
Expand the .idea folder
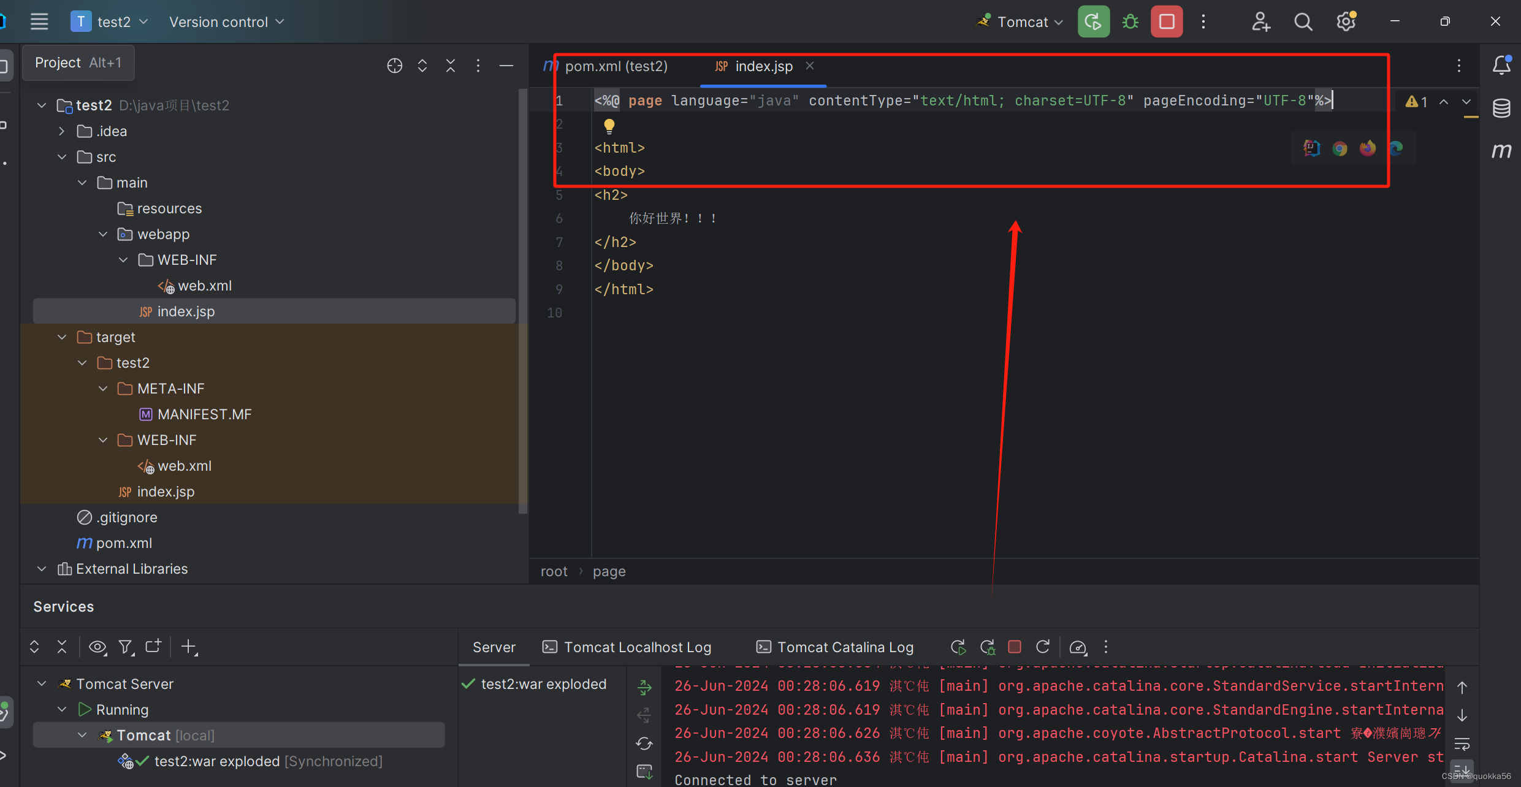click(x=61, y=131)
